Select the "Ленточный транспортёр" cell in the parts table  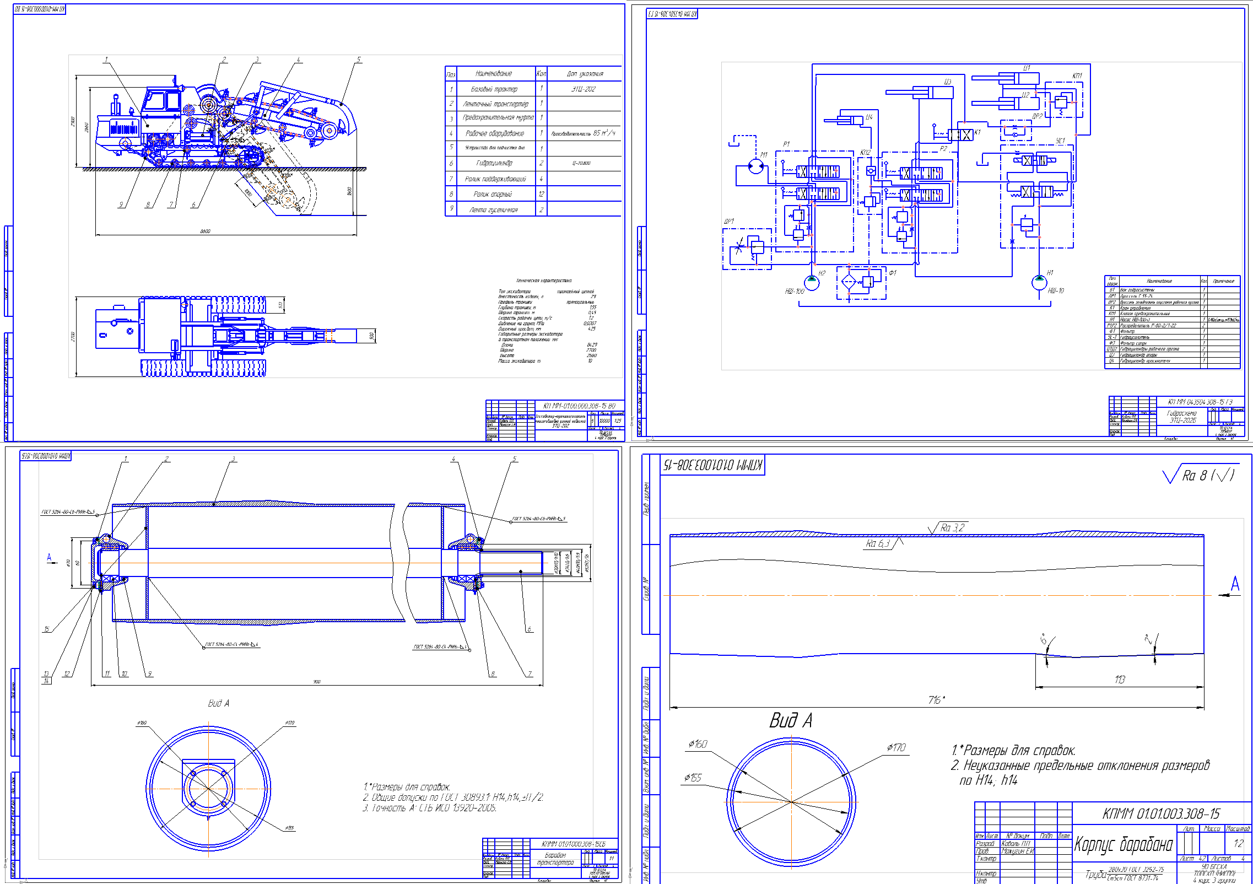pyautogui.click(x=495, y=104)
